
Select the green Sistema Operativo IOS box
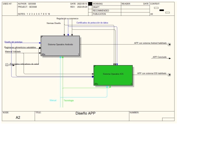(x=113, y=75)
